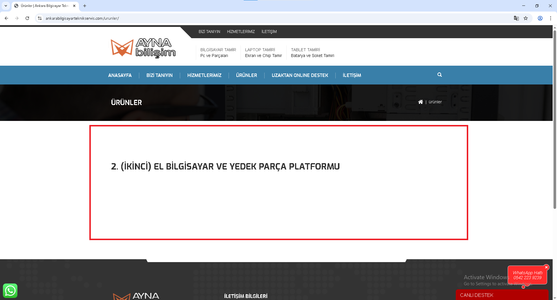Viewport: 557px width, 300px height.
Task: Open a new browser tab
Action: 85,6
